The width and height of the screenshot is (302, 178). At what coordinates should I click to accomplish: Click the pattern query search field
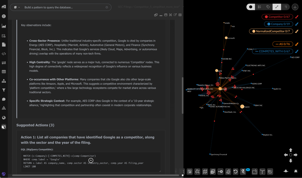point(63,7)
